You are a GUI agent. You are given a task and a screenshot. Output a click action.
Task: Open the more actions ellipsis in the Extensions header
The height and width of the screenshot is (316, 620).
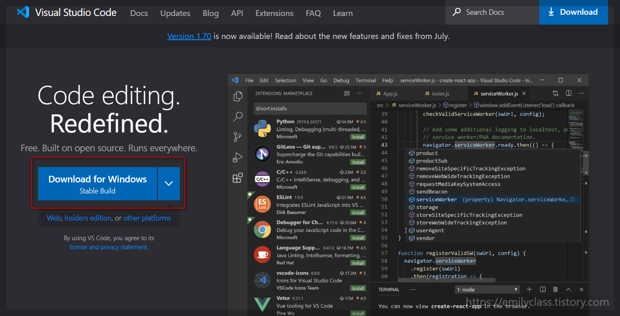coord(360,93)
